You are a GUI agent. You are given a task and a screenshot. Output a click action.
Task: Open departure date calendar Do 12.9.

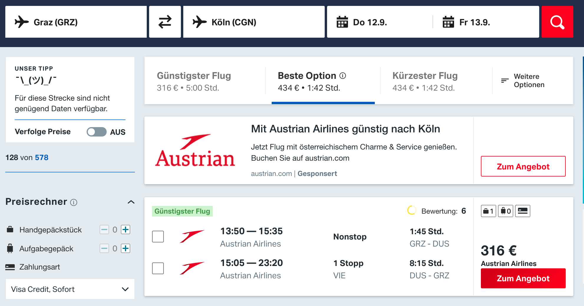[x=380, y=22]
